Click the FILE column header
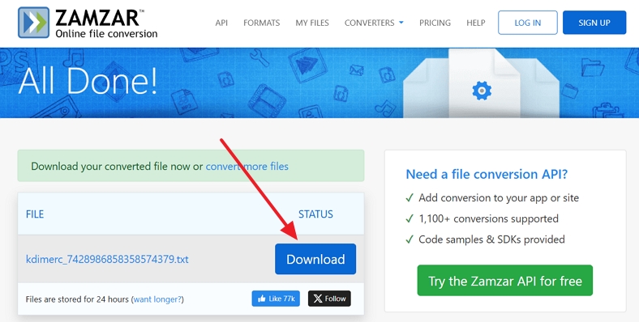This screenshot has height=322, width=639. [x=35, y=214]
